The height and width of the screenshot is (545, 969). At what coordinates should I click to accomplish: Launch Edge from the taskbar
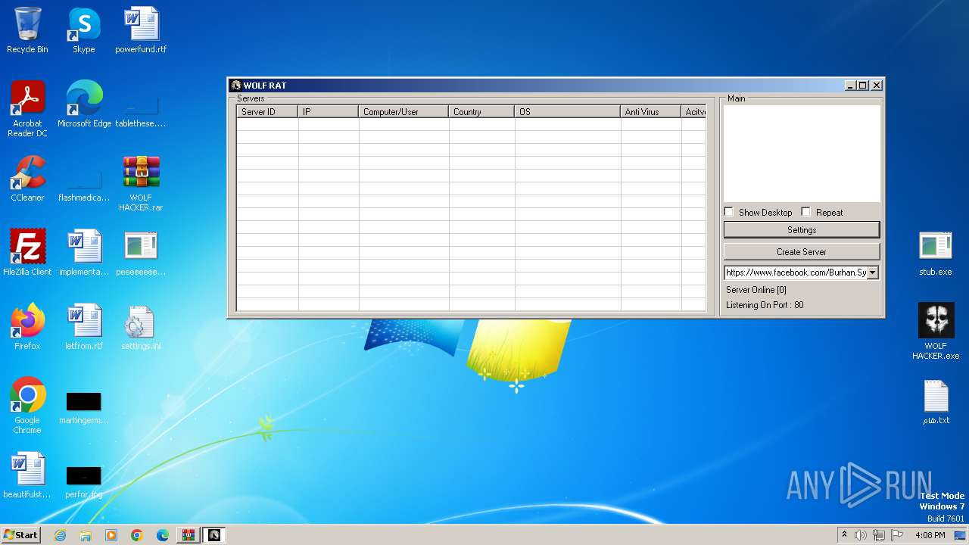pyautogui.click(x=163, y=535)
